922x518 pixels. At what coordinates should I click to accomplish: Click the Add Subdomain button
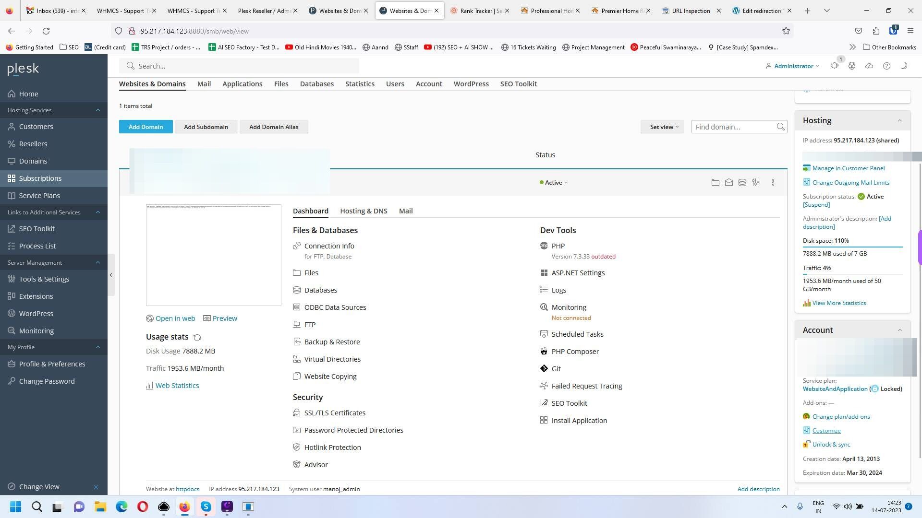(x=206, y=127)
